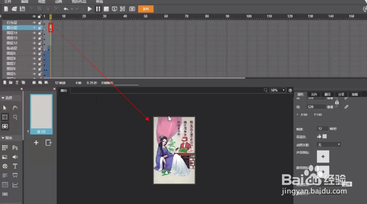The height and width of the screenshot is (204, 367).
Task: Add a 声音图标 sound icon image
Action: [x=323, y=156]
